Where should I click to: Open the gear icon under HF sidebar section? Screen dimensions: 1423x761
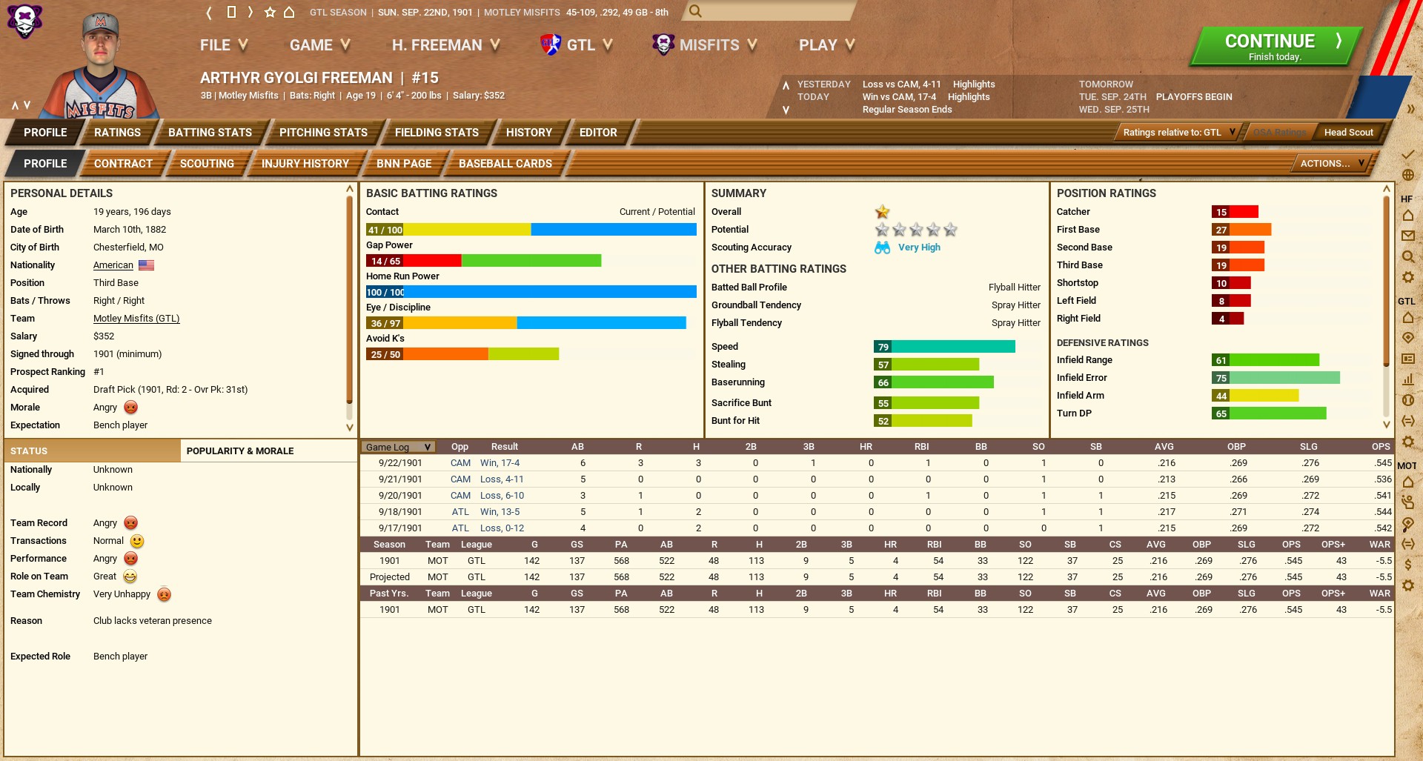coord(1407,277)
